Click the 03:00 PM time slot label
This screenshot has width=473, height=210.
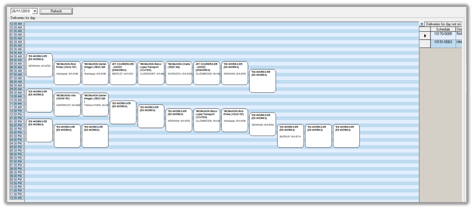click(x=16, y=132)
